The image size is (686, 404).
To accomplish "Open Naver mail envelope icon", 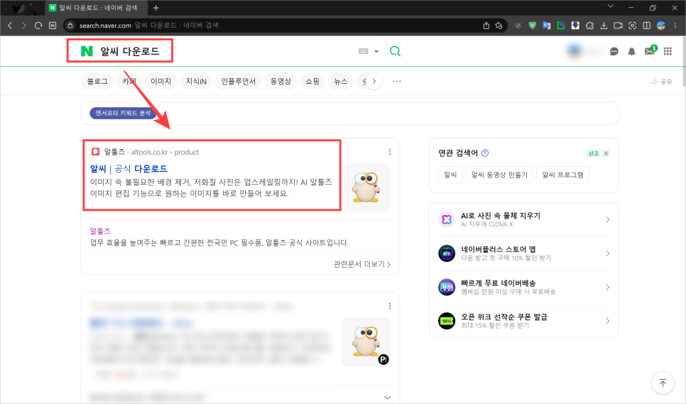I will pyautogui.click(x=649, y=51).
